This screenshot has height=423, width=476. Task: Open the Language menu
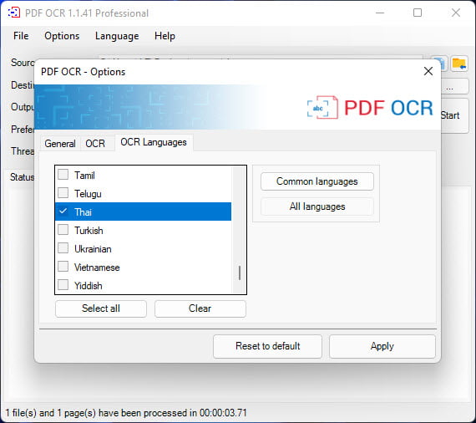point(117,36)
